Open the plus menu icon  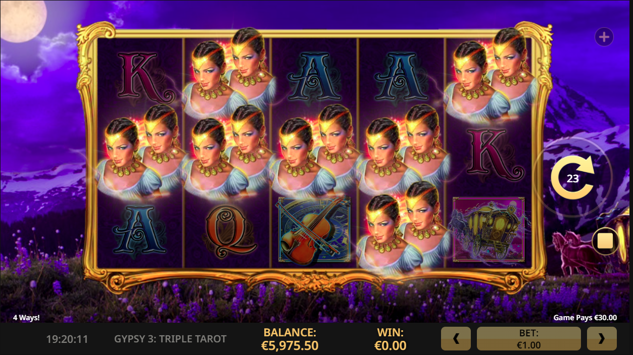coord(604,37)
